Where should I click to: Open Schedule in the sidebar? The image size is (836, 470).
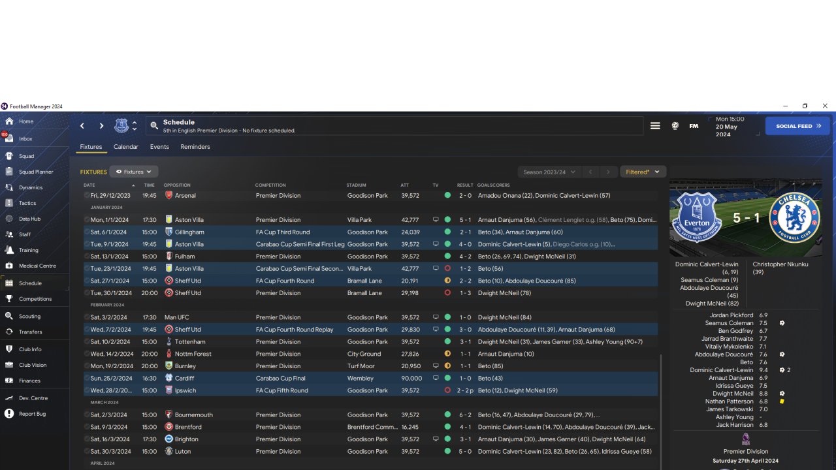click(30, 283)
